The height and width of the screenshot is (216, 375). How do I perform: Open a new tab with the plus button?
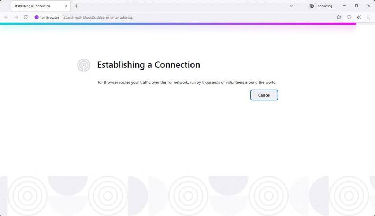(x=76, y=6)
